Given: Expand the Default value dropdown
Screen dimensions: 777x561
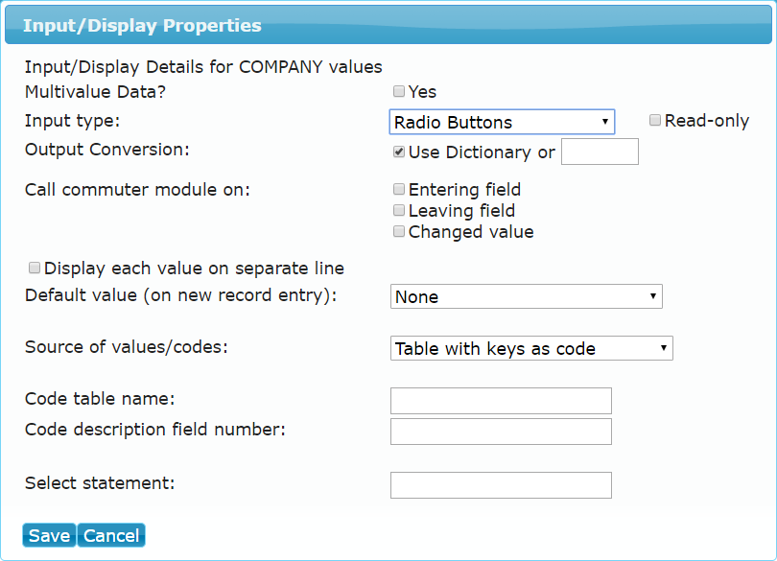Looking at the screenshot, I should pos(527,296).
